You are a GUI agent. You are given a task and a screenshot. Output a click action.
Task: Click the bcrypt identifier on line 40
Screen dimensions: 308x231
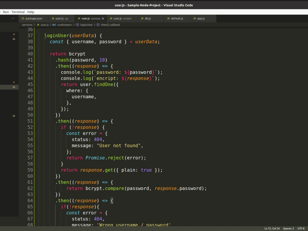coord(77,54)
